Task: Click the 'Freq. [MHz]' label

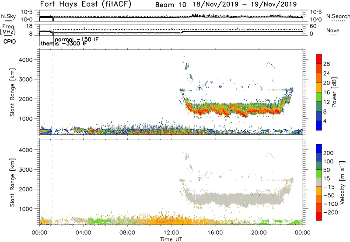Action: click(8, 30)
